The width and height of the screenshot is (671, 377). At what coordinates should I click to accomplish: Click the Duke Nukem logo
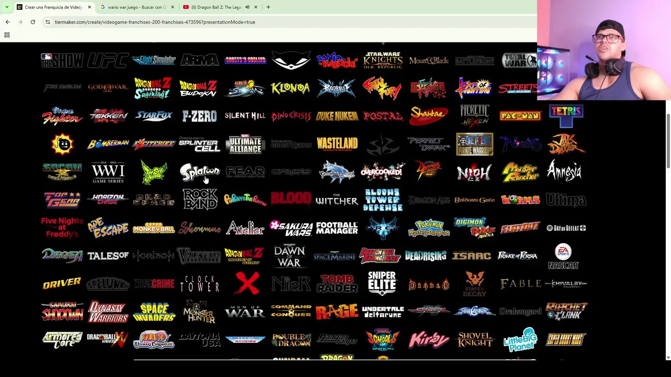pyautogui.click(x=337, y=116)
